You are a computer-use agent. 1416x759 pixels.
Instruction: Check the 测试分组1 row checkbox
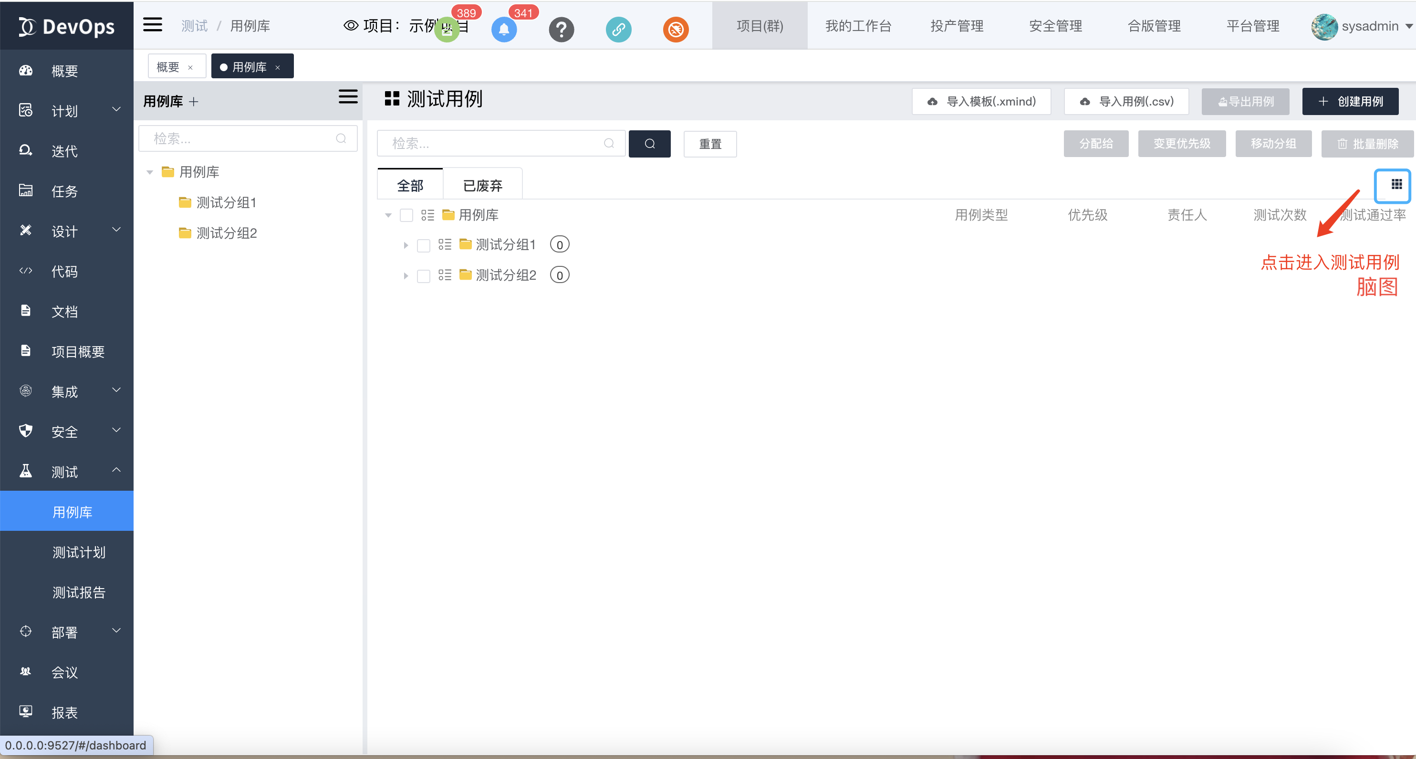click(x=423, y=245)
